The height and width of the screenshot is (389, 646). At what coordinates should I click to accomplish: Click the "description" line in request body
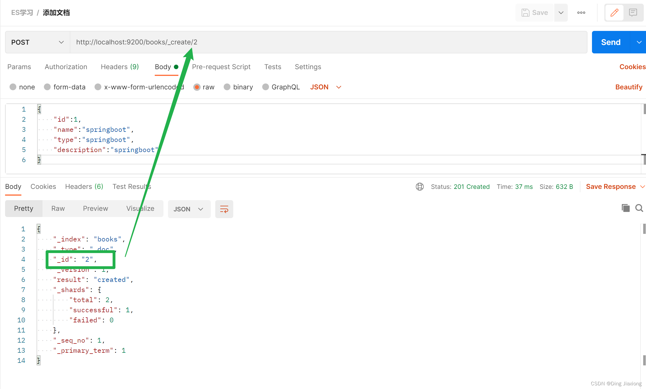coord(106,150)
